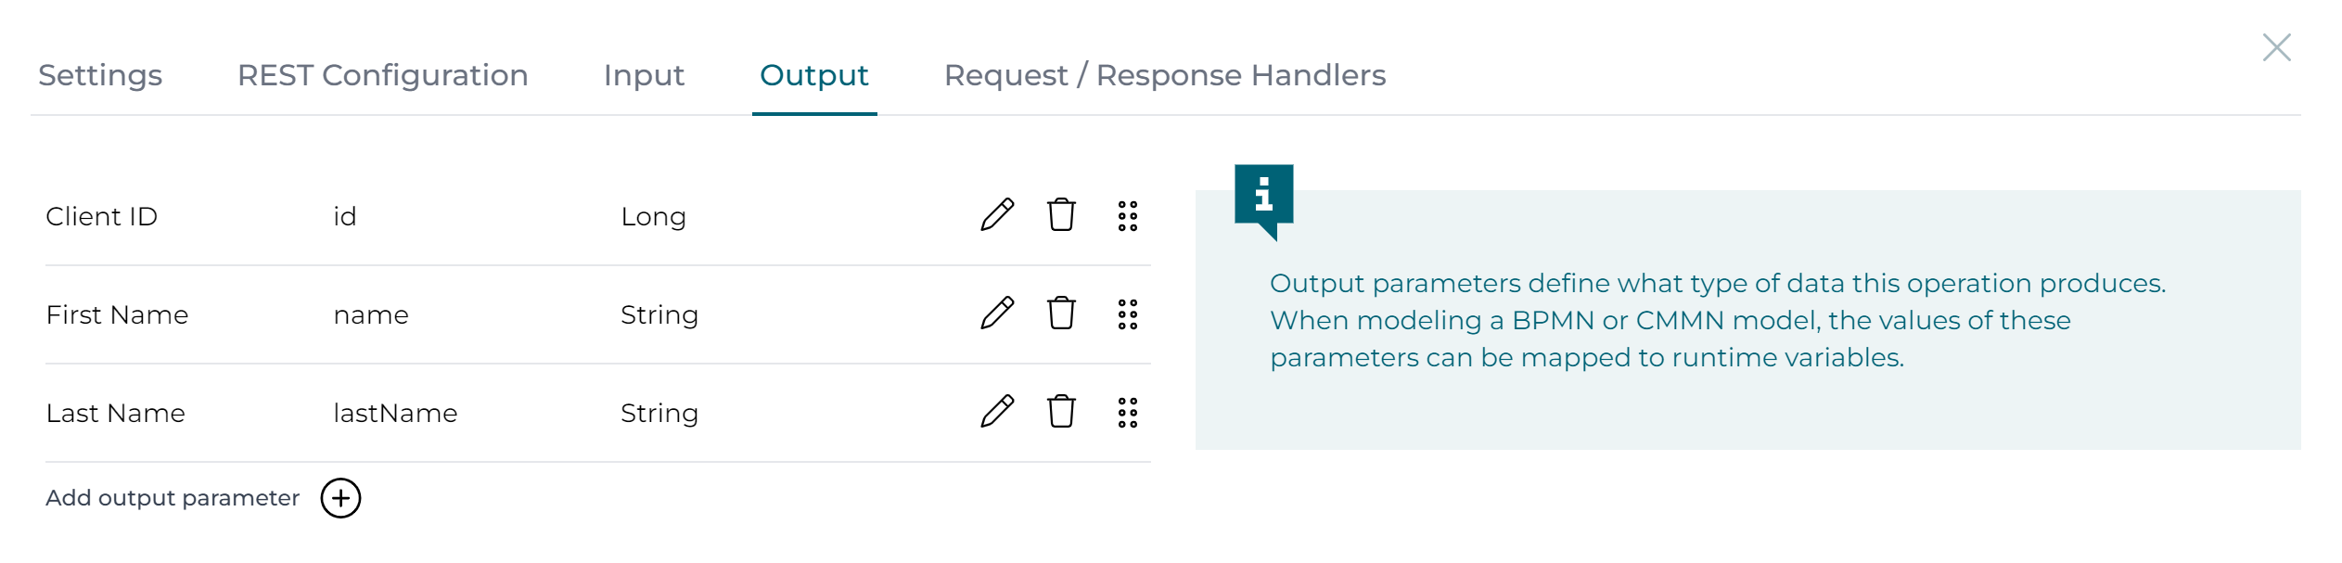Click the info icon on help panel

[x=1263, y=196]
